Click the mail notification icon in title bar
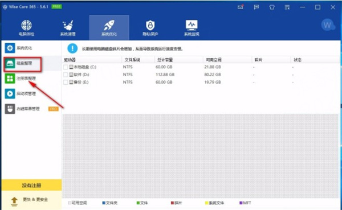 (x=241, y=7)
